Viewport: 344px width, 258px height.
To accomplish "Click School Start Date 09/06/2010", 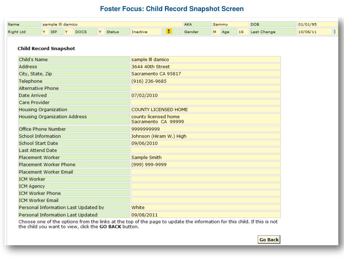I will (x=144, y=143).
